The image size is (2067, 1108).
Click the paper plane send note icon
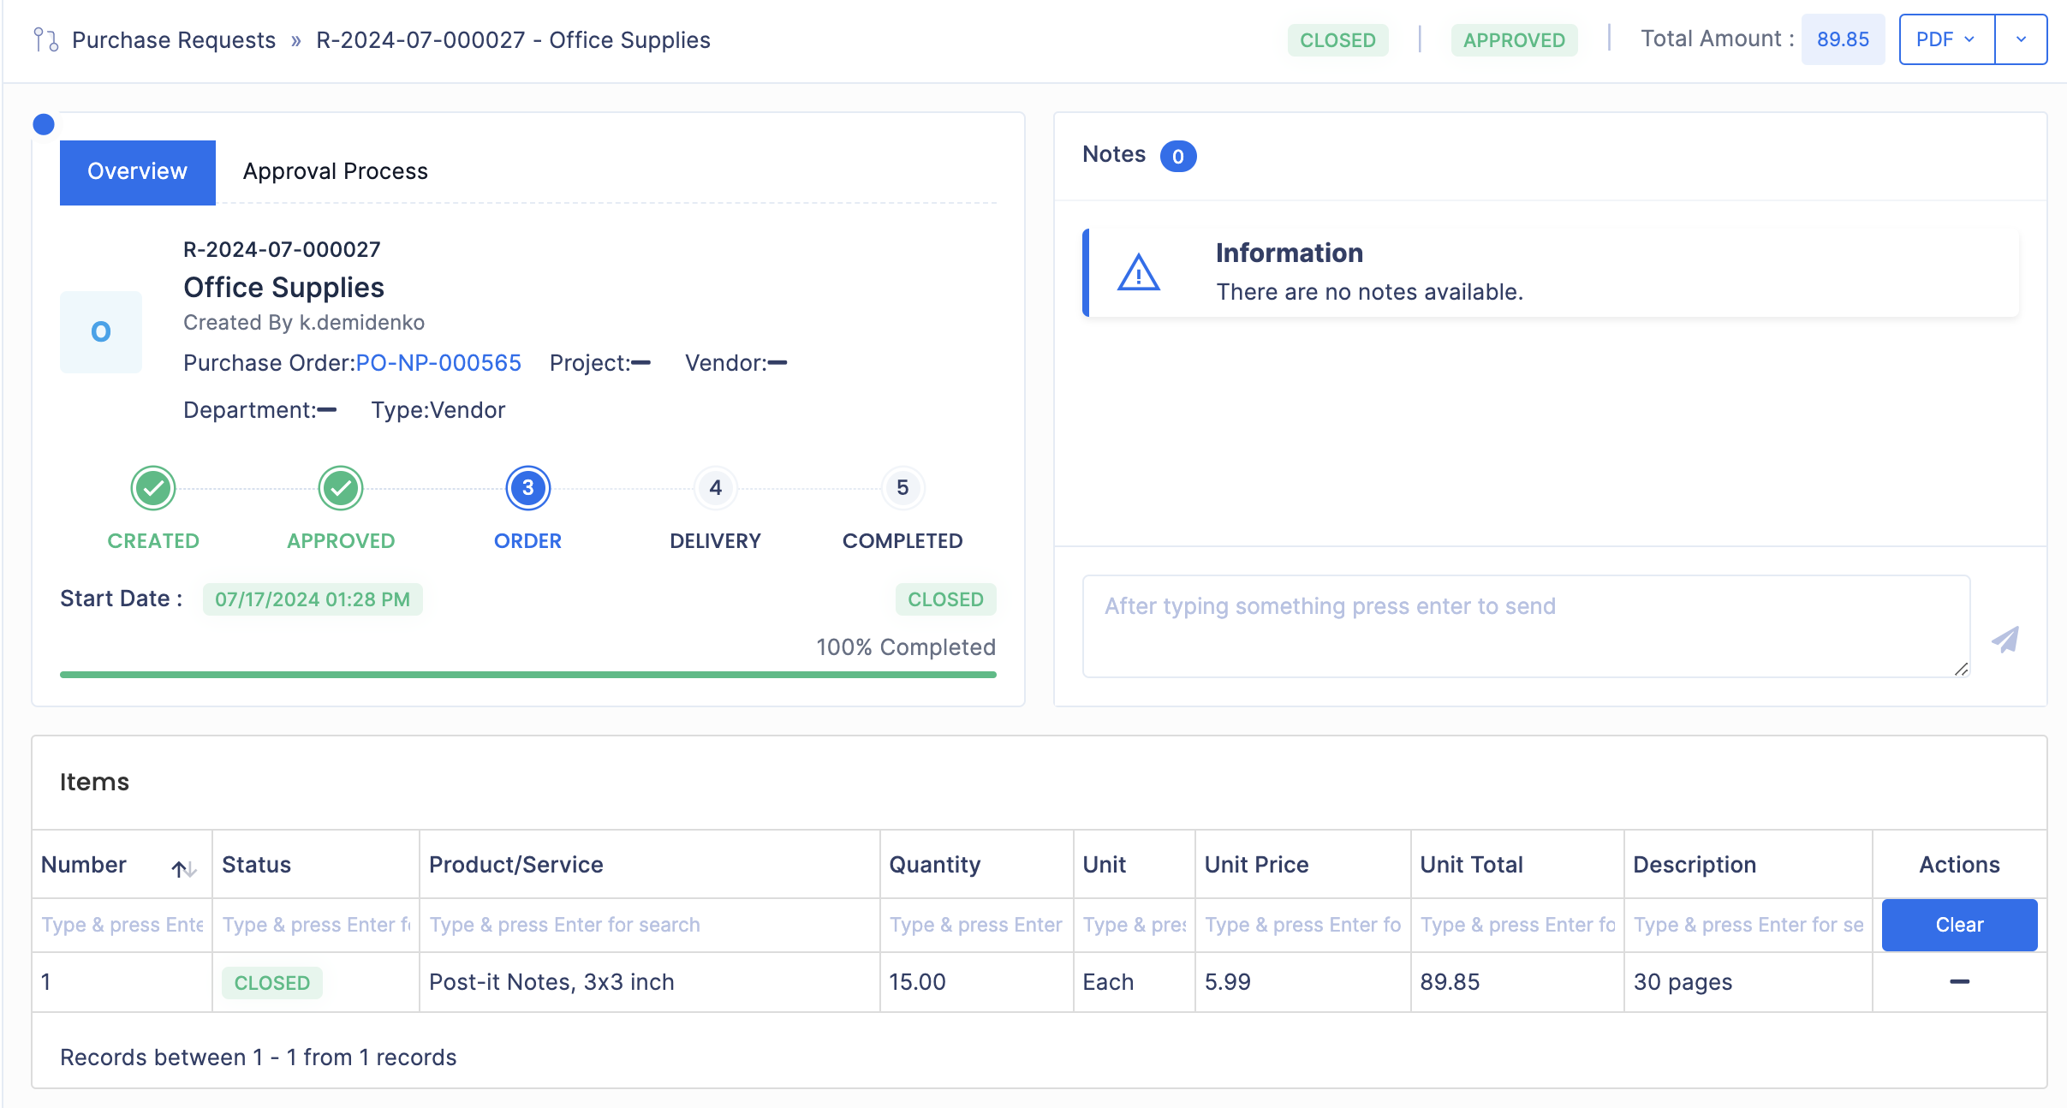click(x=2005, y=639)
